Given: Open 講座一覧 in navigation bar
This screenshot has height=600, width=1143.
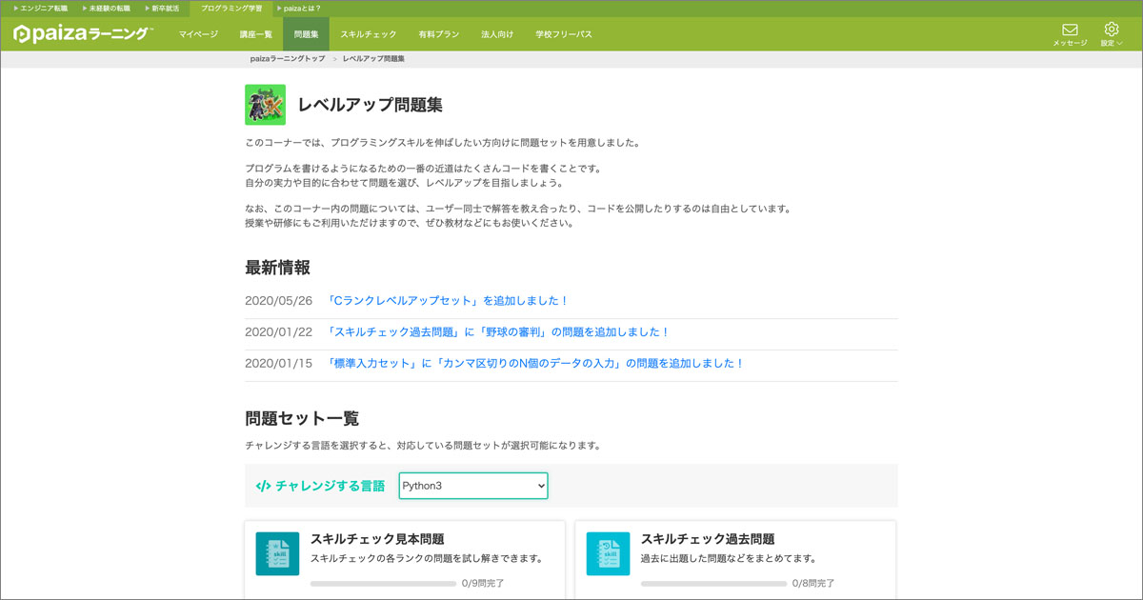Looking at the screenshot, I should pos(255,34).
